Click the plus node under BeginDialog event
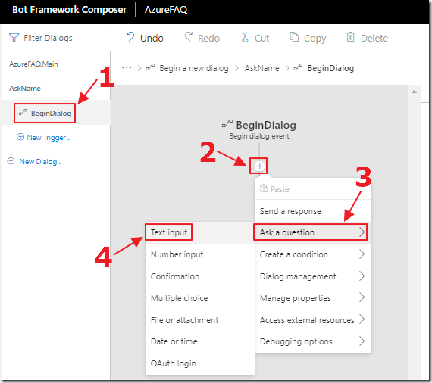432x383 pixels. pos(259,166)
